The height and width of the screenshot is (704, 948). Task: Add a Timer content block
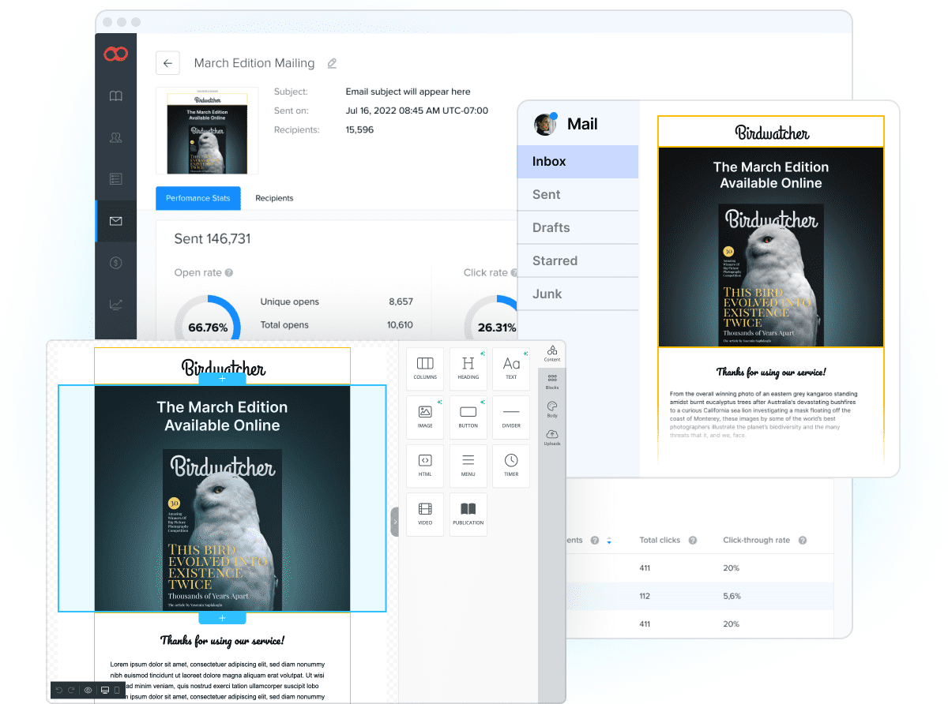(x=511, y=466)
